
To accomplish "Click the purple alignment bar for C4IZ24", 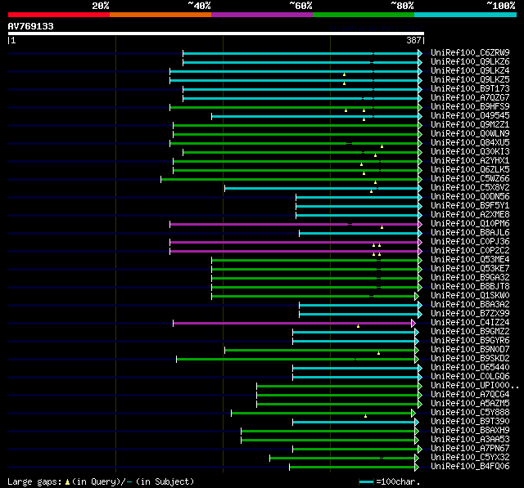I will 294,323.
